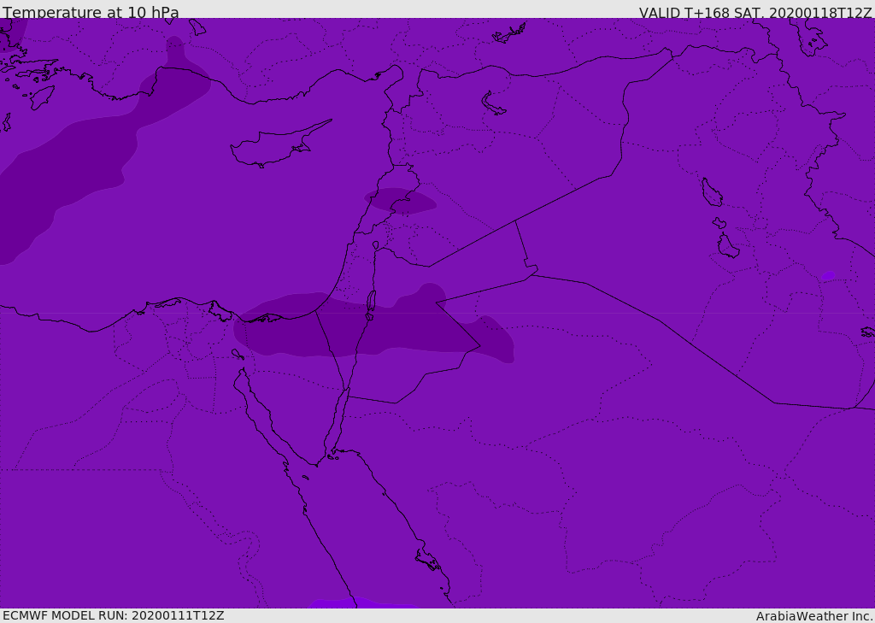This screenshot has height=623, width=875.
Task: Click the Lake Bardawil lagoon on Sinai coast
Action: pos(266,318)
